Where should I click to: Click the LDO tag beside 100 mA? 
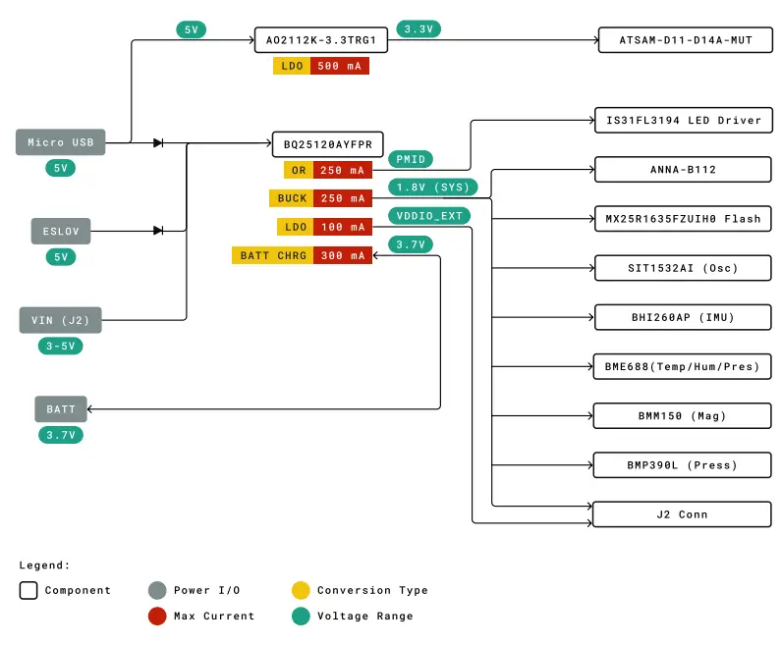(x=296, y=227)
